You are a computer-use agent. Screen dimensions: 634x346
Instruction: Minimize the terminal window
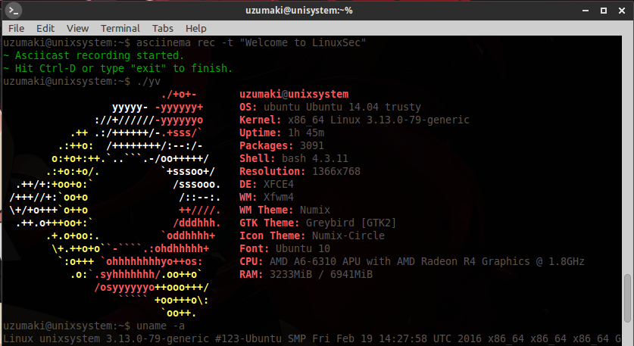(585, 11)
